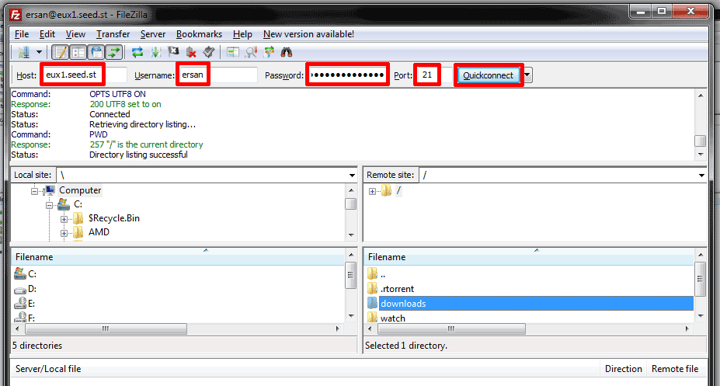Open the File menu
The height and width of the screenshot is (386, 720).
[22, 34]
